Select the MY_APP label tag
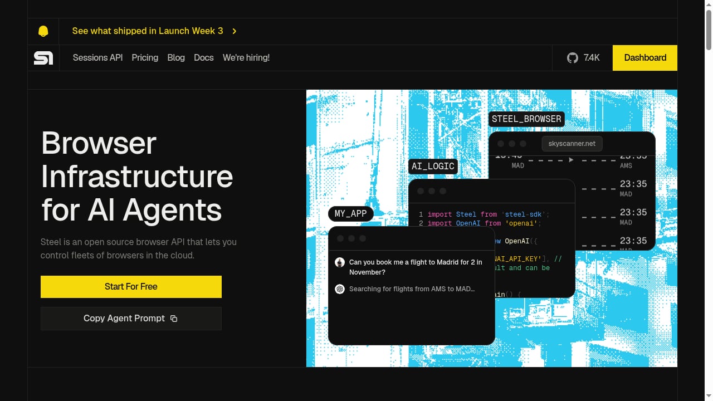The width and height of the screenshot is (713, 401). click(x=351, y=214)
